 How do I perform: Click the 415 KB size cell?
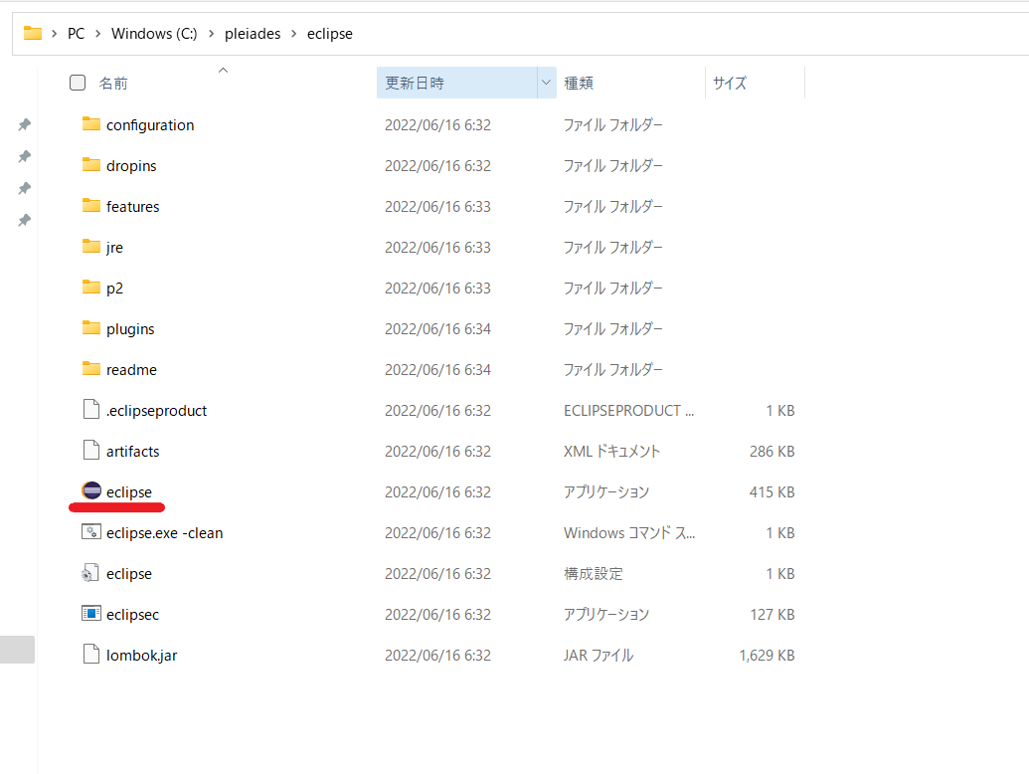[772, 491]
